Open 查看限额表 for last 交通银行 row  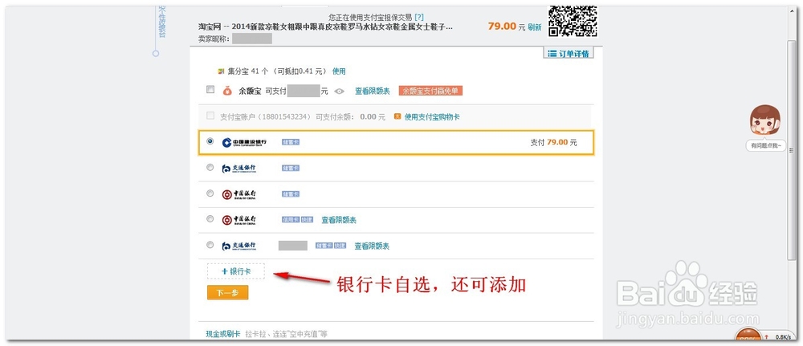tap(372, 246)
